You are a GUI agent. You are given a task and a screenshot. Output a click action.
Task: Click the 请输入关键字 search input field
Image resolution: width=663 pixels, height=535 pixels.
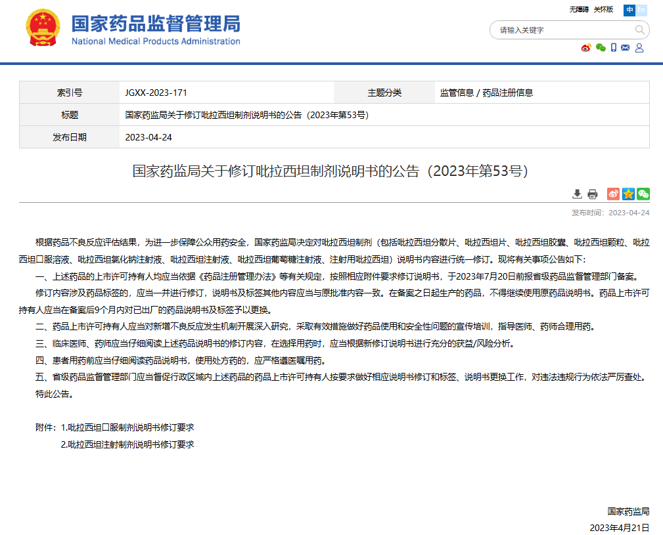(562, 30)
